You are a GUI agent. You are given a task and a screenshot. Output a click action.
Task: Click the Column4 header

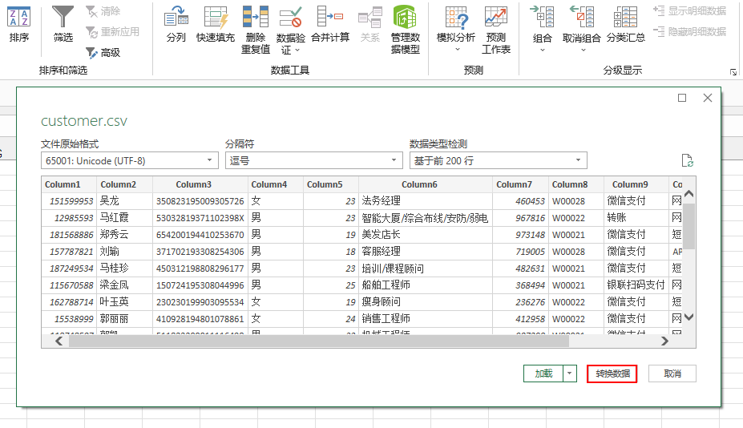[276, 184]
